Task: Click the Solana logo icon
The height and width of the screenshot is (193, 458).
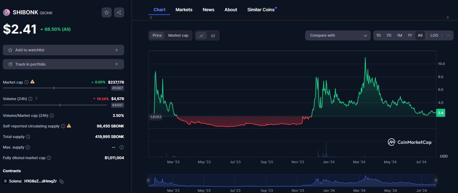Action: [5, 181]
